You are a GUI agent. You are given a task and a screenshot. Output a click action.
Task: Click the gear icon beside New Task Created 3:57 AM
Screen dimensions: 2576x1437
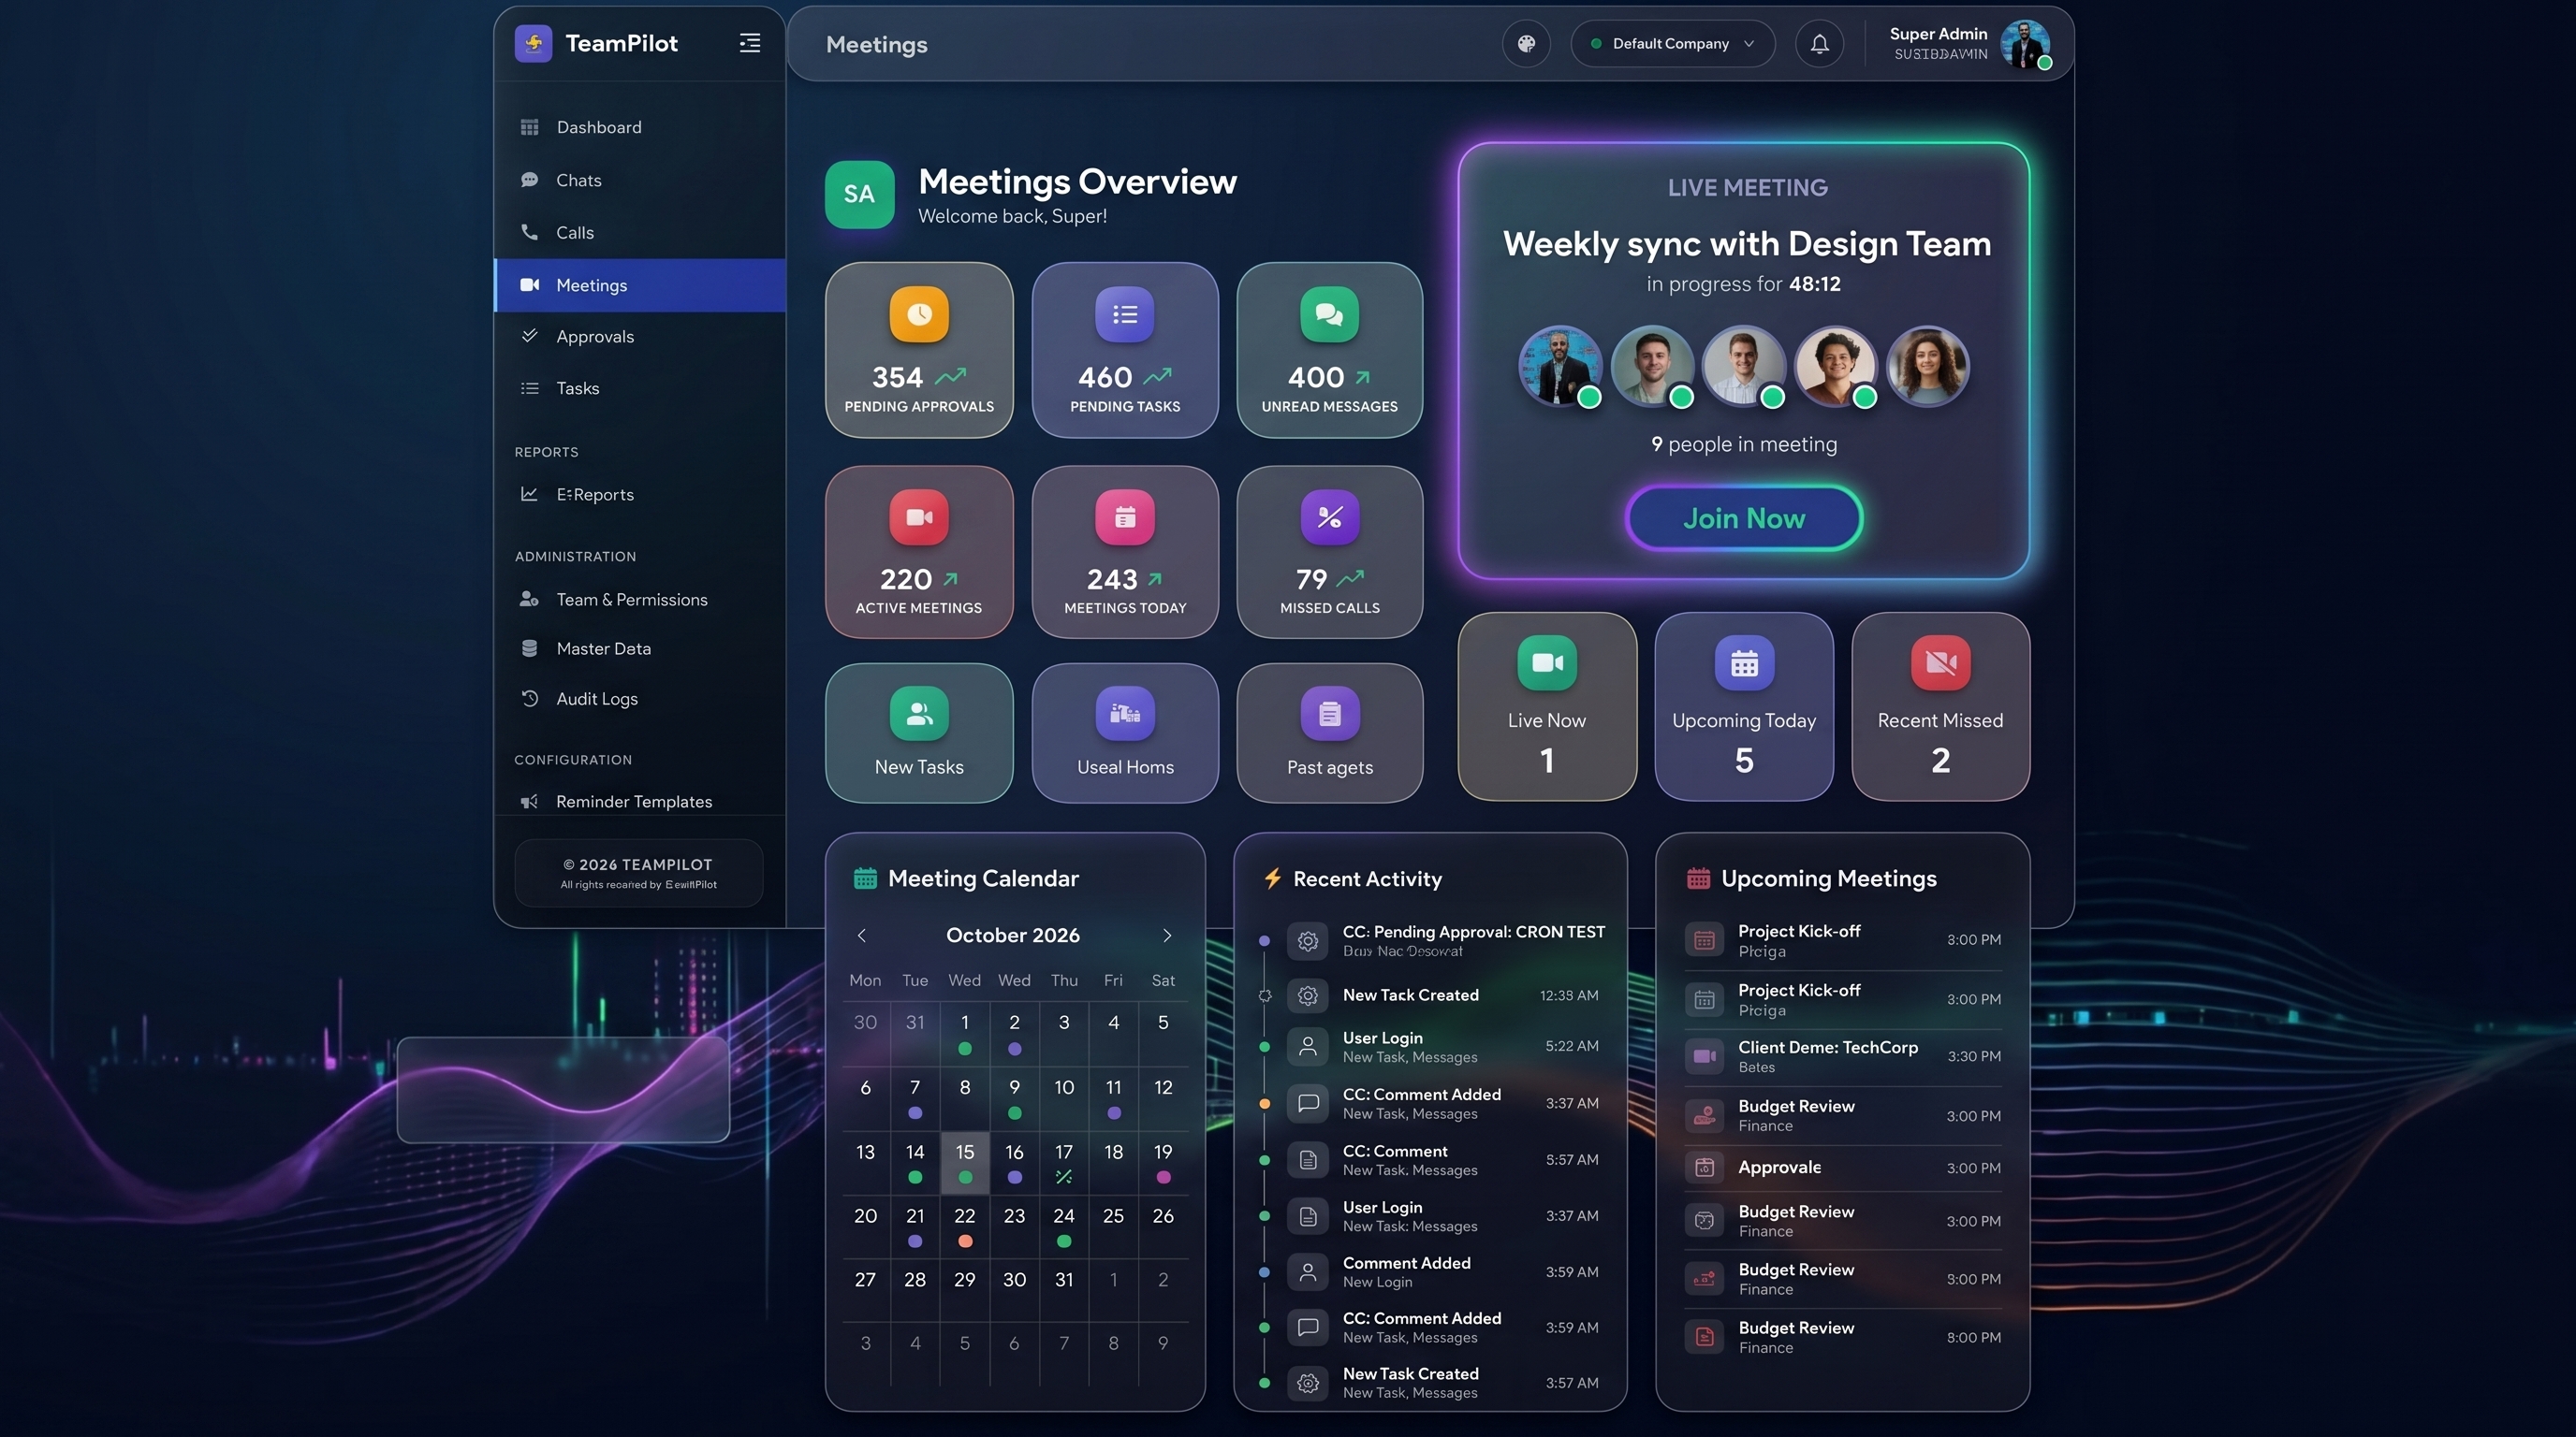pos(1307,1383)
